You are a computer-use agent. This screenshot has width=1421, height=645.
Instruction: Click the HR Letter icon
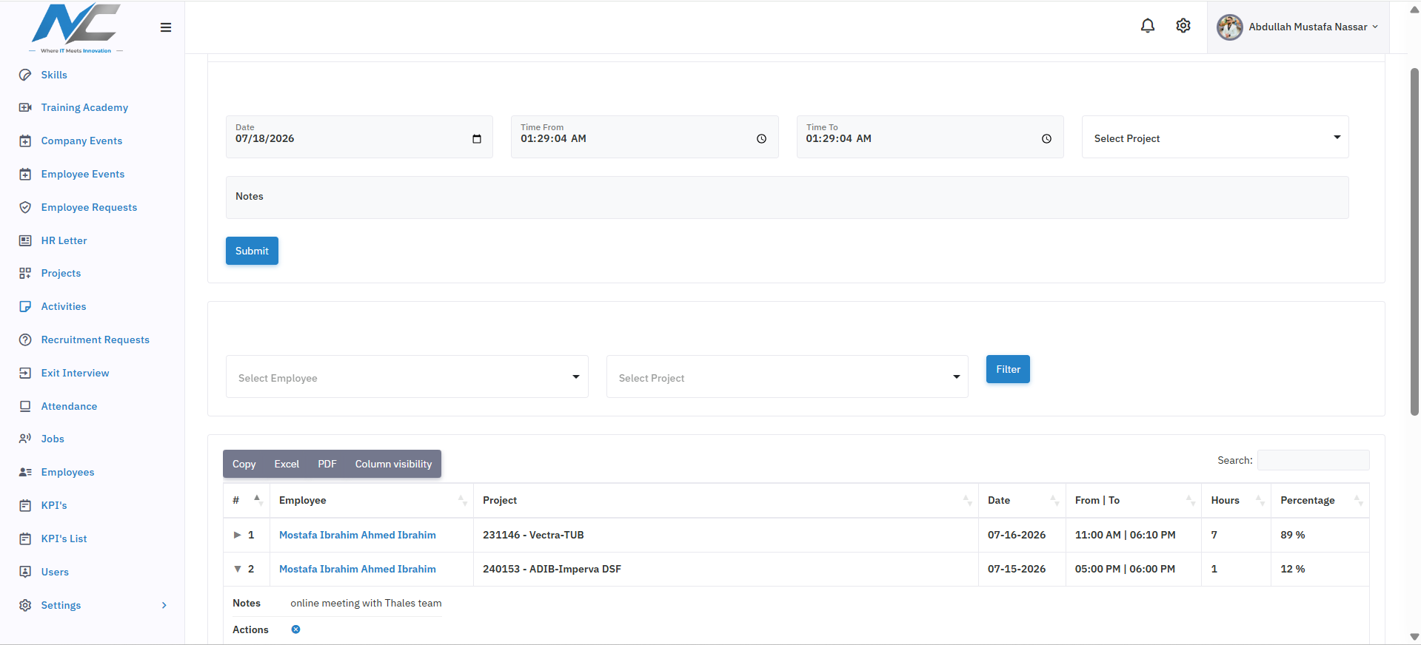[25, 240]
